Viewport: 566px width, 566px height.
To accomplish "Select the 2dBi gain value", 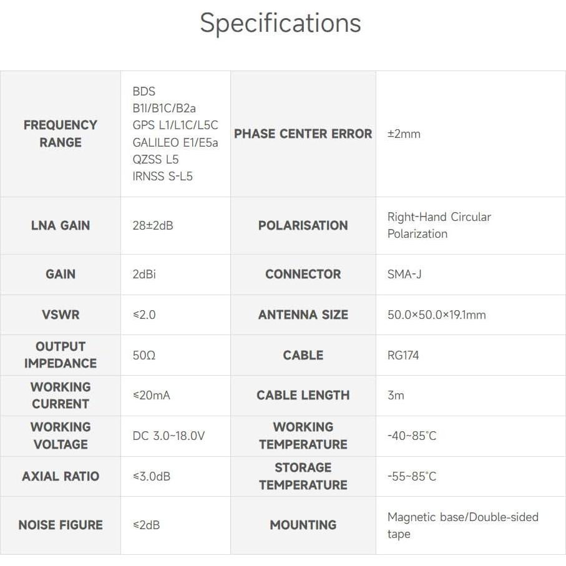I will click(x=144, y=274).
